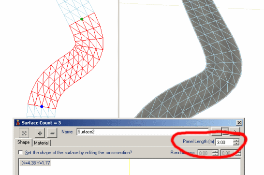This screenshot has height=175, width=264.
Task: Close the Surface Count dialog
Action: (239, 123)
